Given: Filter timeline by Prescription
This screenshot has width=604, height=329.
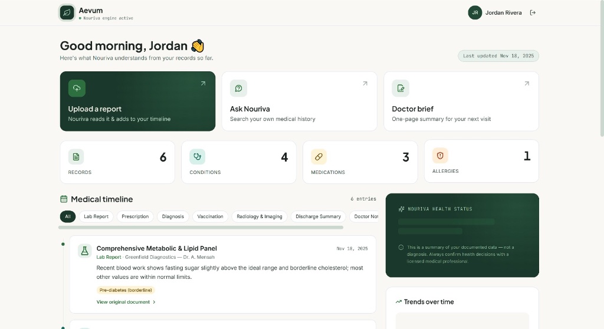Looking at the screenshot, I should tap(135, 216).
